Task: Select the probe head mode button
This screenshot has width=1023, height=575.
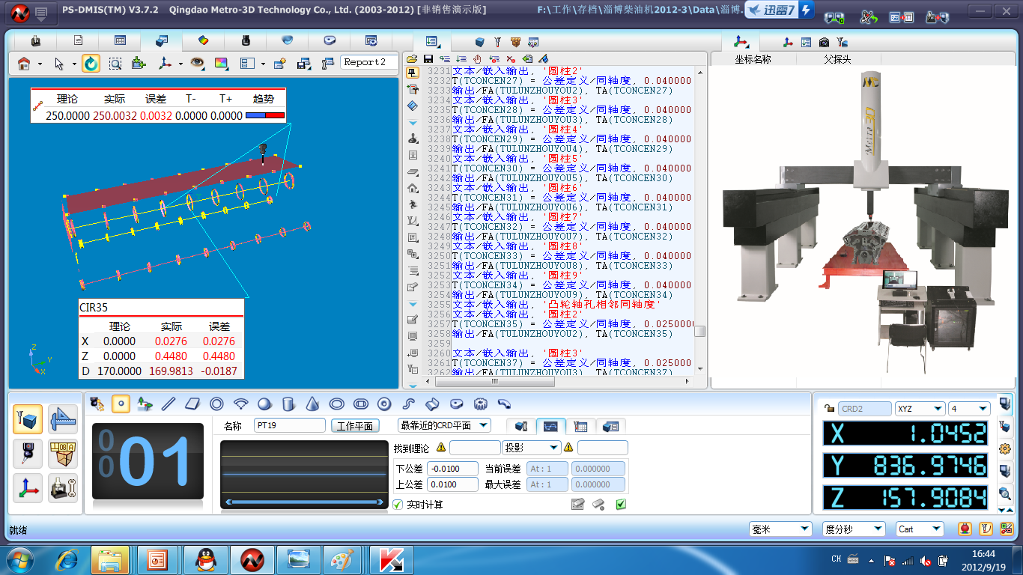Action: coord(28,454)
